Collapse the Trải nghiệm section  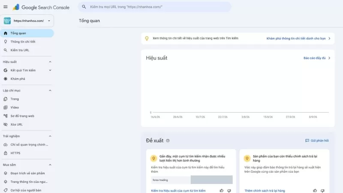pos(50,136)
